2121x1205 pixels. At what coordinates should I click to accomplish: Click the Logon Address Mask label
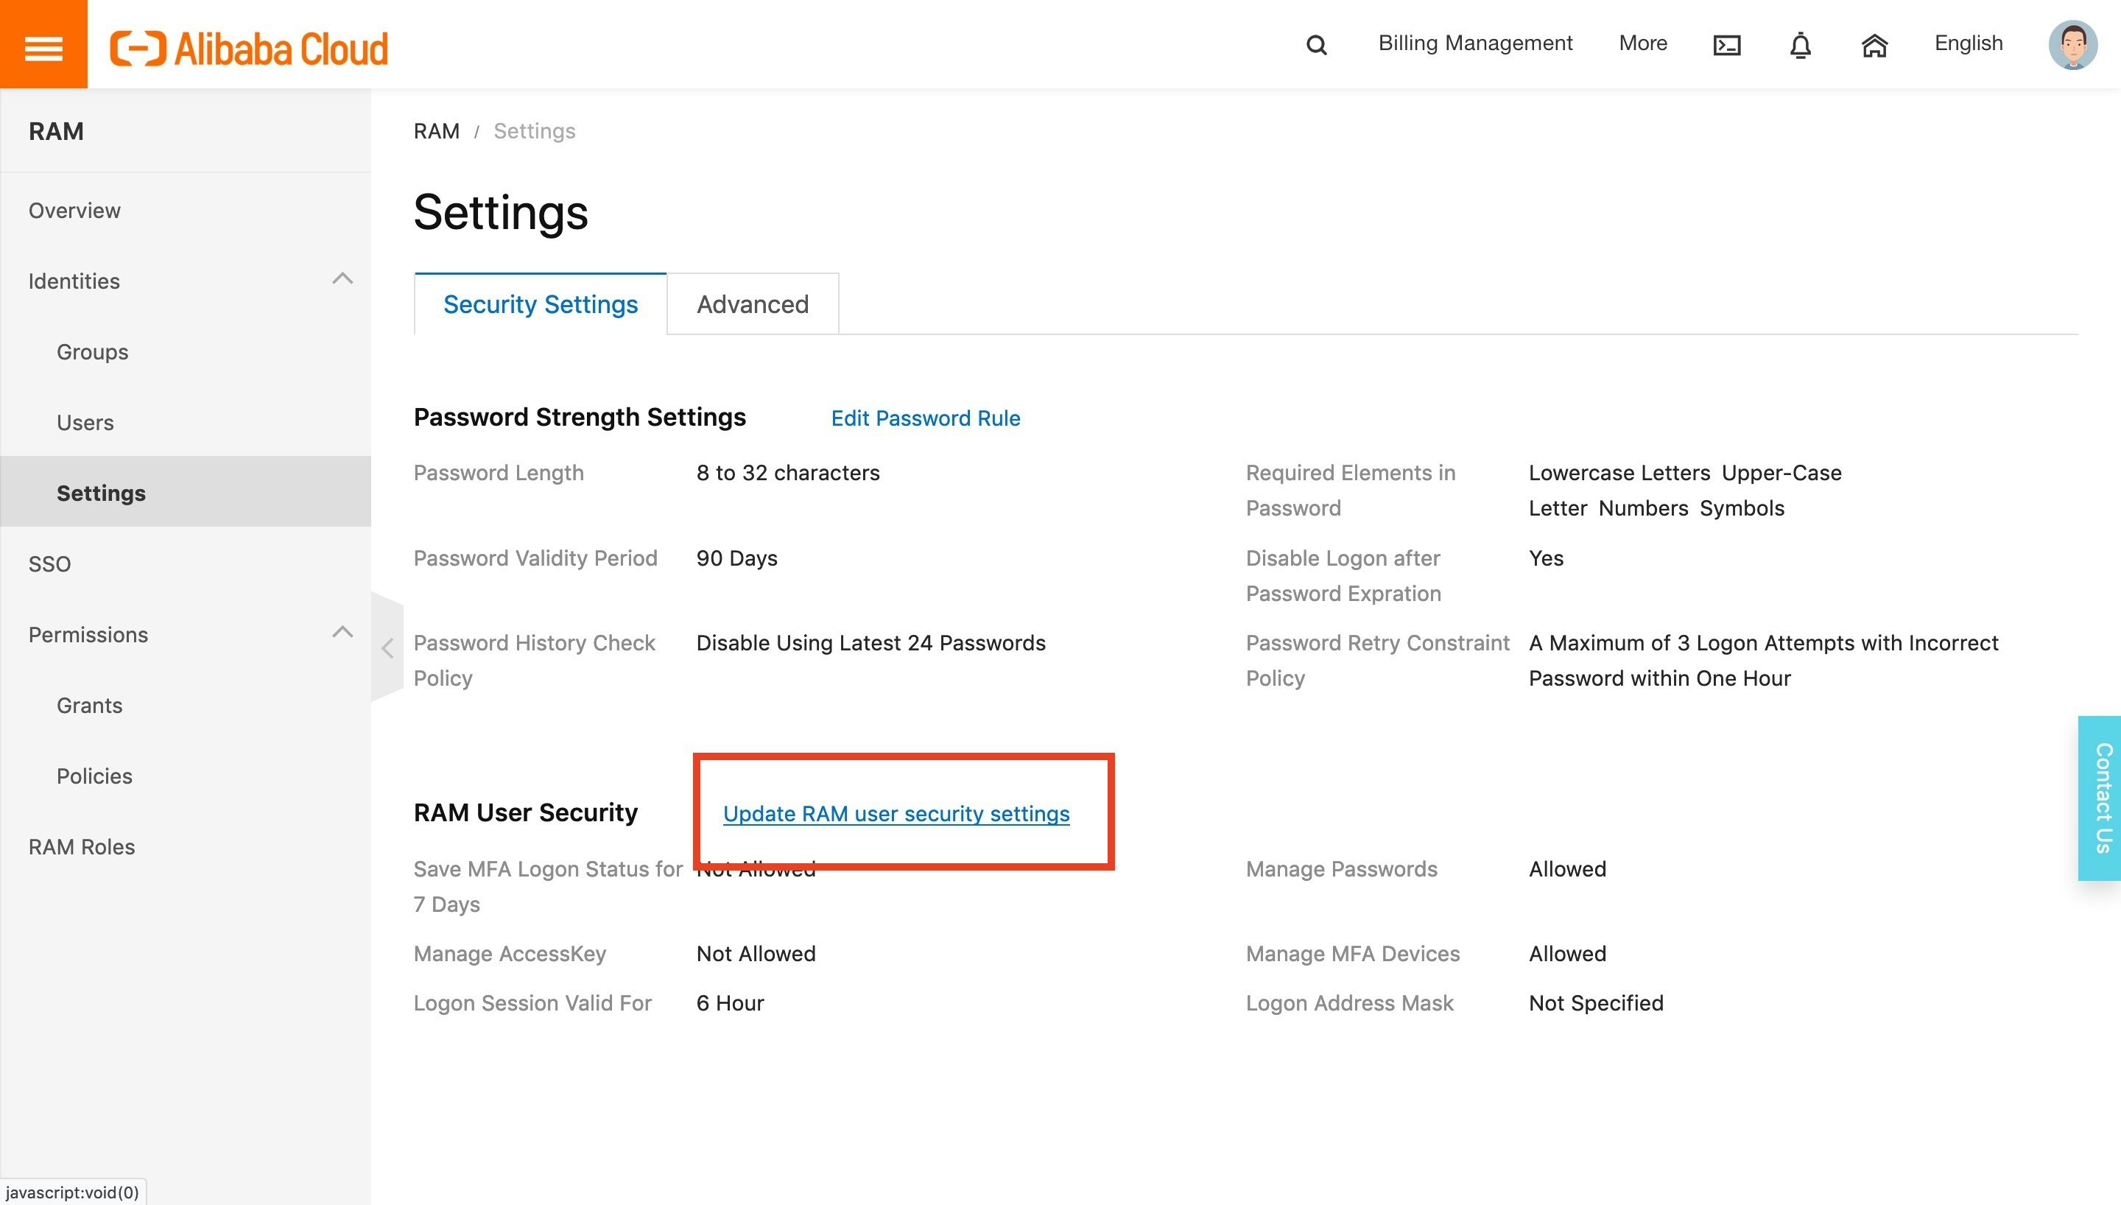(1349, 1002)
